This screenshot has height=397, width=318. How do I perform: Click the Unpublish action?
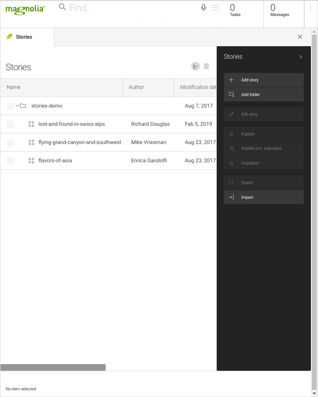pyautogui.click(x=264, y=163)
